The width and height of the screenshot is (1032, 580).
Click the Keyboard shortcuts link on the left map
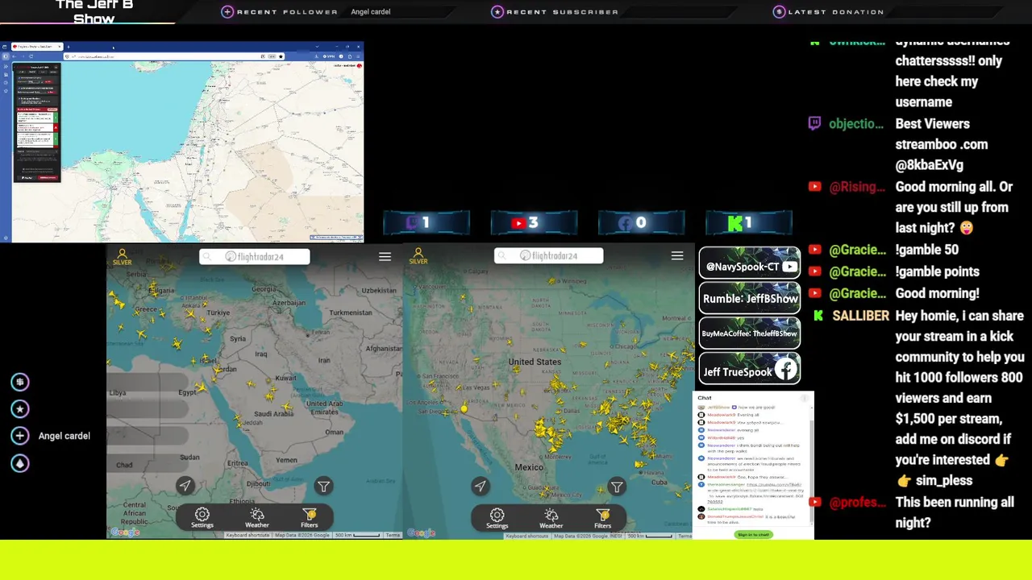pos(248,535)
